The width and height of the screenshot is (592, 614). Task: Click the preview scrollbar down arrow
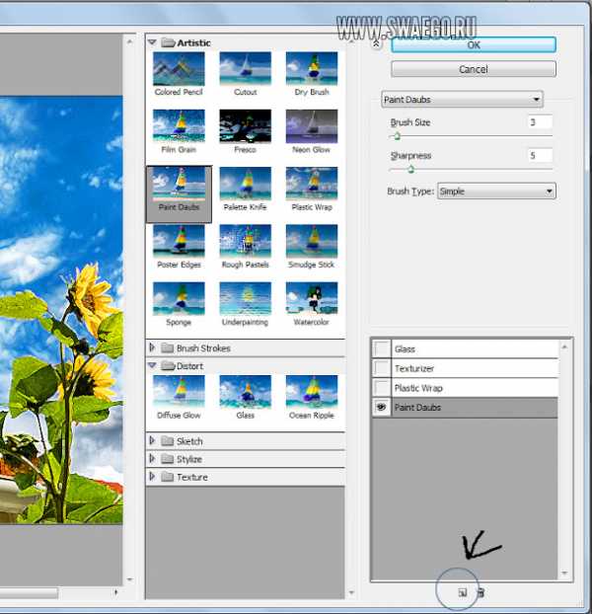point(130,579)
